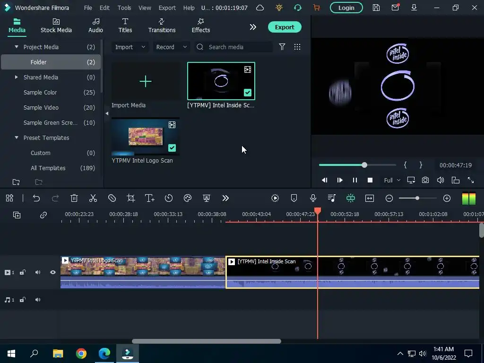Click the shopping cart icon
The width and height of the screenshot is (484, 363).
pyautogui.click(x=316, y=8)
